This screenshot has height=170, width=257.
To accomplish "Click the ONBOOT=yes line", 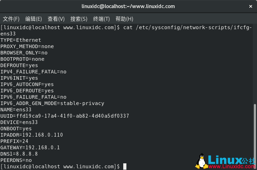I will [16, 129].
